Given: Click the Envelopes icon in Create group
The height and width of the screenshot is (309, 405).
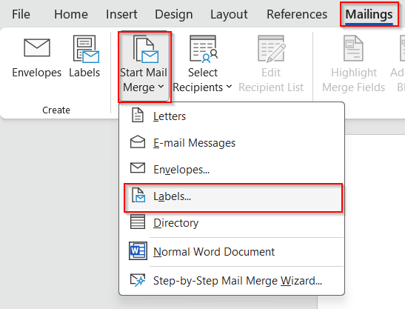Looking at the screenshot, I should pyautogui.click(x=37, y=47).
